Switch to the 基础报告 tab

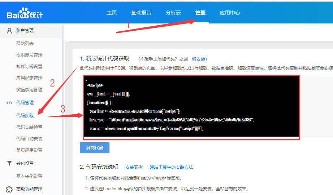point(141,13)
